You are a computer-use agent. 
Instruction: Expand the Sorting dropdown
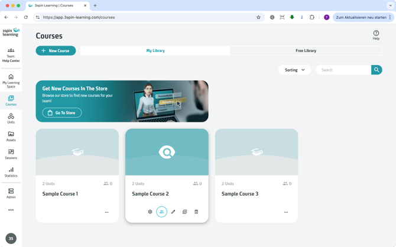[x=294, y=70]
